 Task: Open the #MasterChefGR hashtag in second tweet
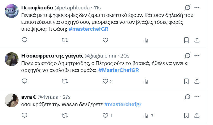tap(119, 70)
